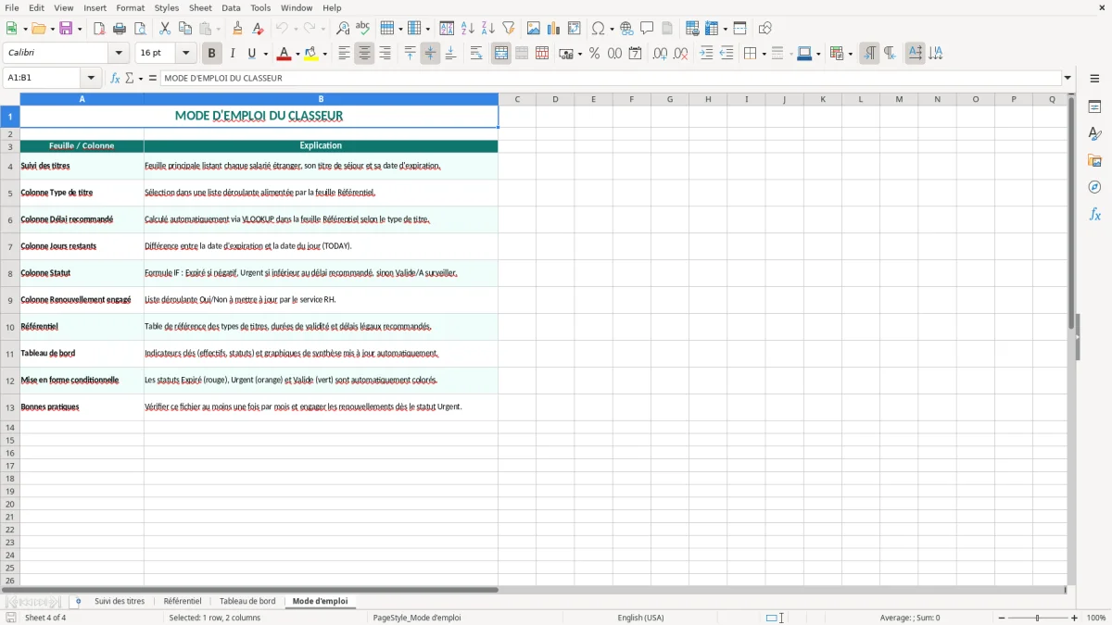Open the Font Name dropdown arrow
This screenshot has height=625, width=1112.
click(x=119, y=54)
